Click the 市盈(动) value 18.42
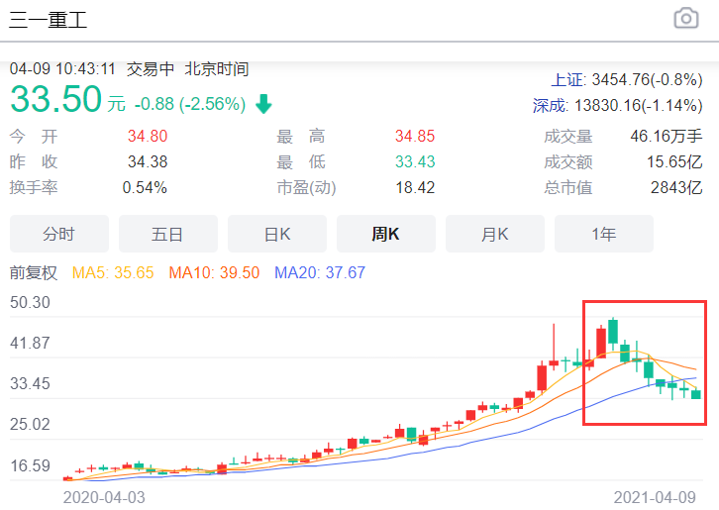This screenshot has width=719, height=510. tap(415, 187)
